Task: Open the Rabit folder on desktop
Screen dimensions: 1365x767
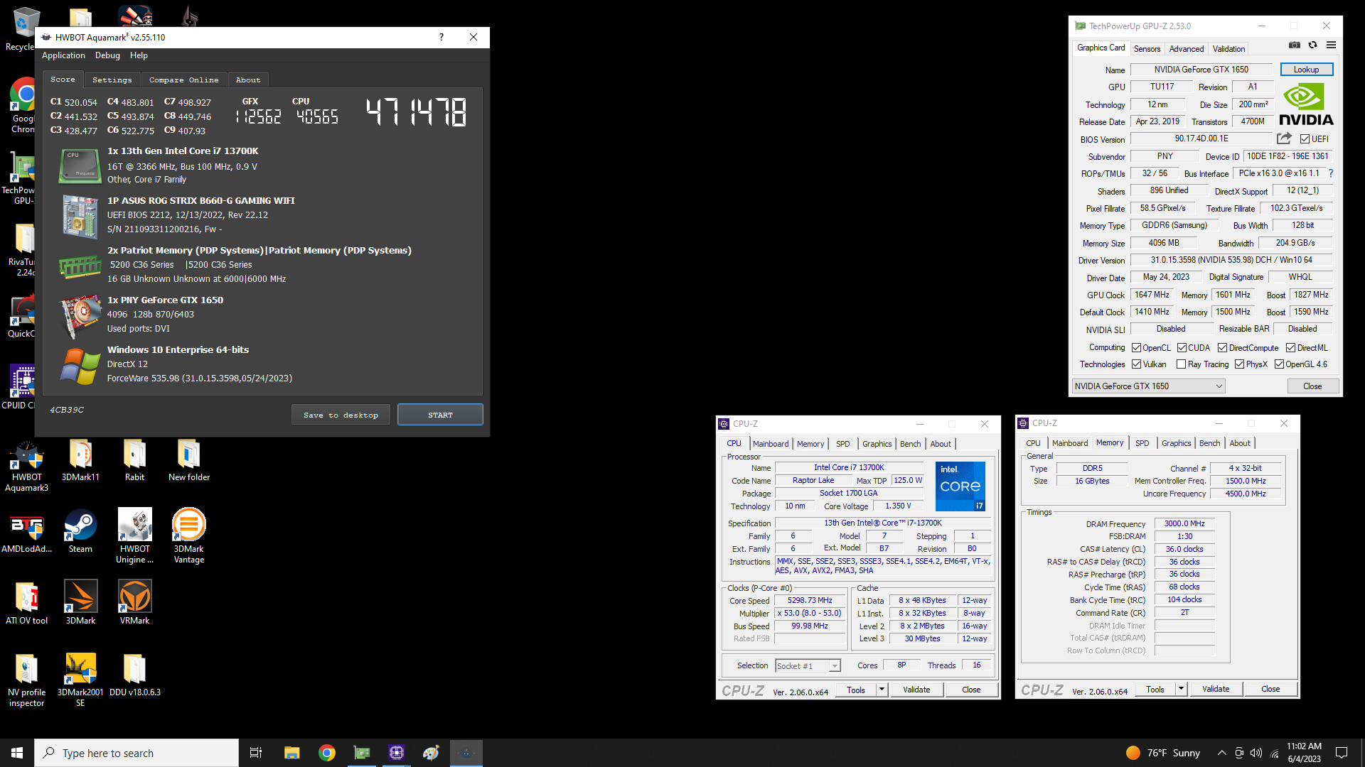Action: [x=134, y=461]
